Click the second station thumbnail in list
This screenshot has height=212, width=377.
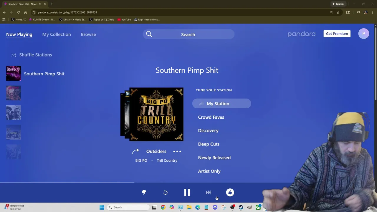click(x=14, y=93)
